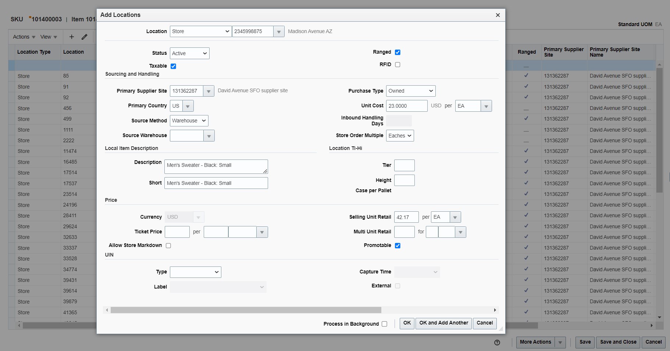The width and height of the screenshot is (670, 351).
Task: Toggle the Taxable checkbox
Action: coord(173,66)
